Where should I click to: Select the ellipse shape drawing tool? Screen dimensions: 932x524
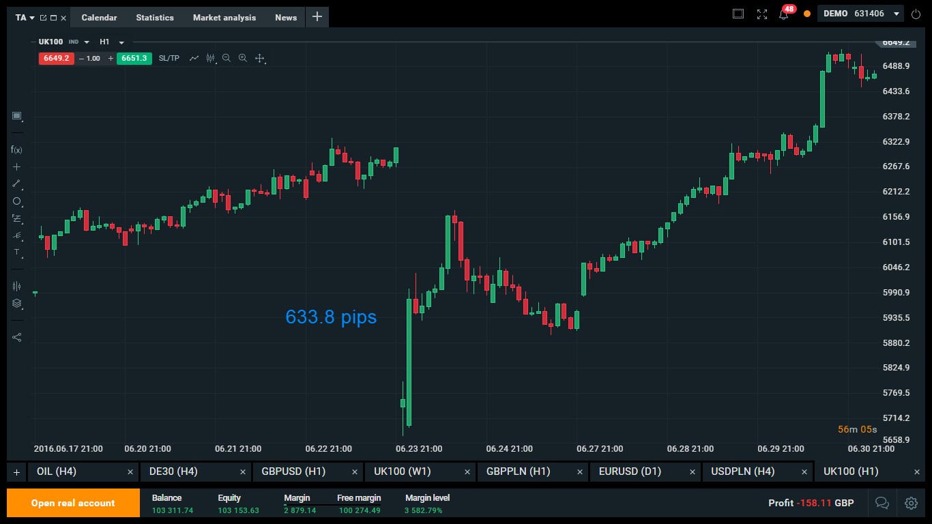[x=16, y=201]
